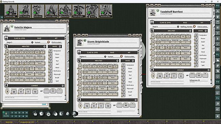
Task: Open the X tool in the right sidebar
Action: tap(218, 11)
